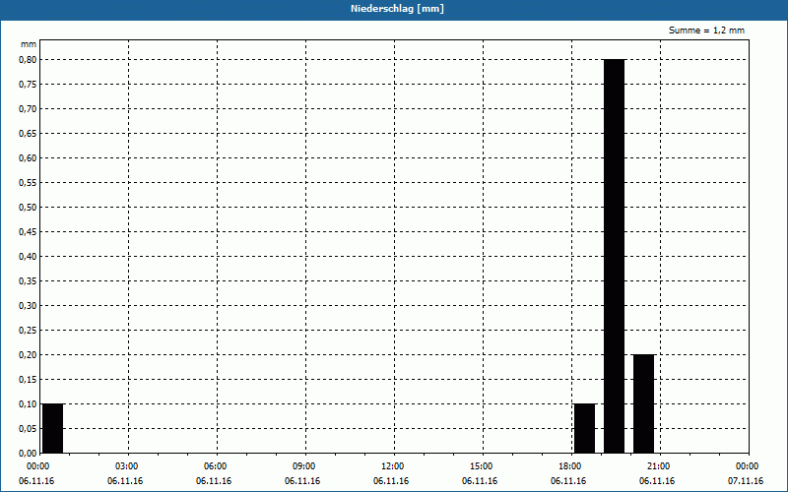Click the 0,05 y-axis value
This screenshot has height=492, width=788.
pos(28,429)
